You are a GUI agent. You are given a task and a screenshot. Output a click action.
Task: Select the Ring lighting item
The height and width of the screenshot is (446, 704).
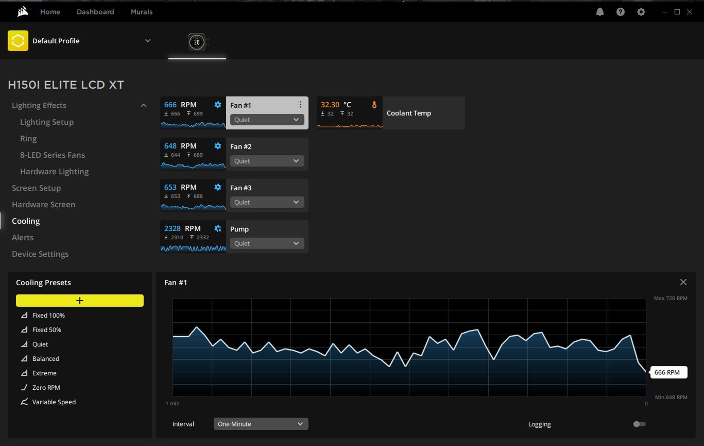click(28, 138)
